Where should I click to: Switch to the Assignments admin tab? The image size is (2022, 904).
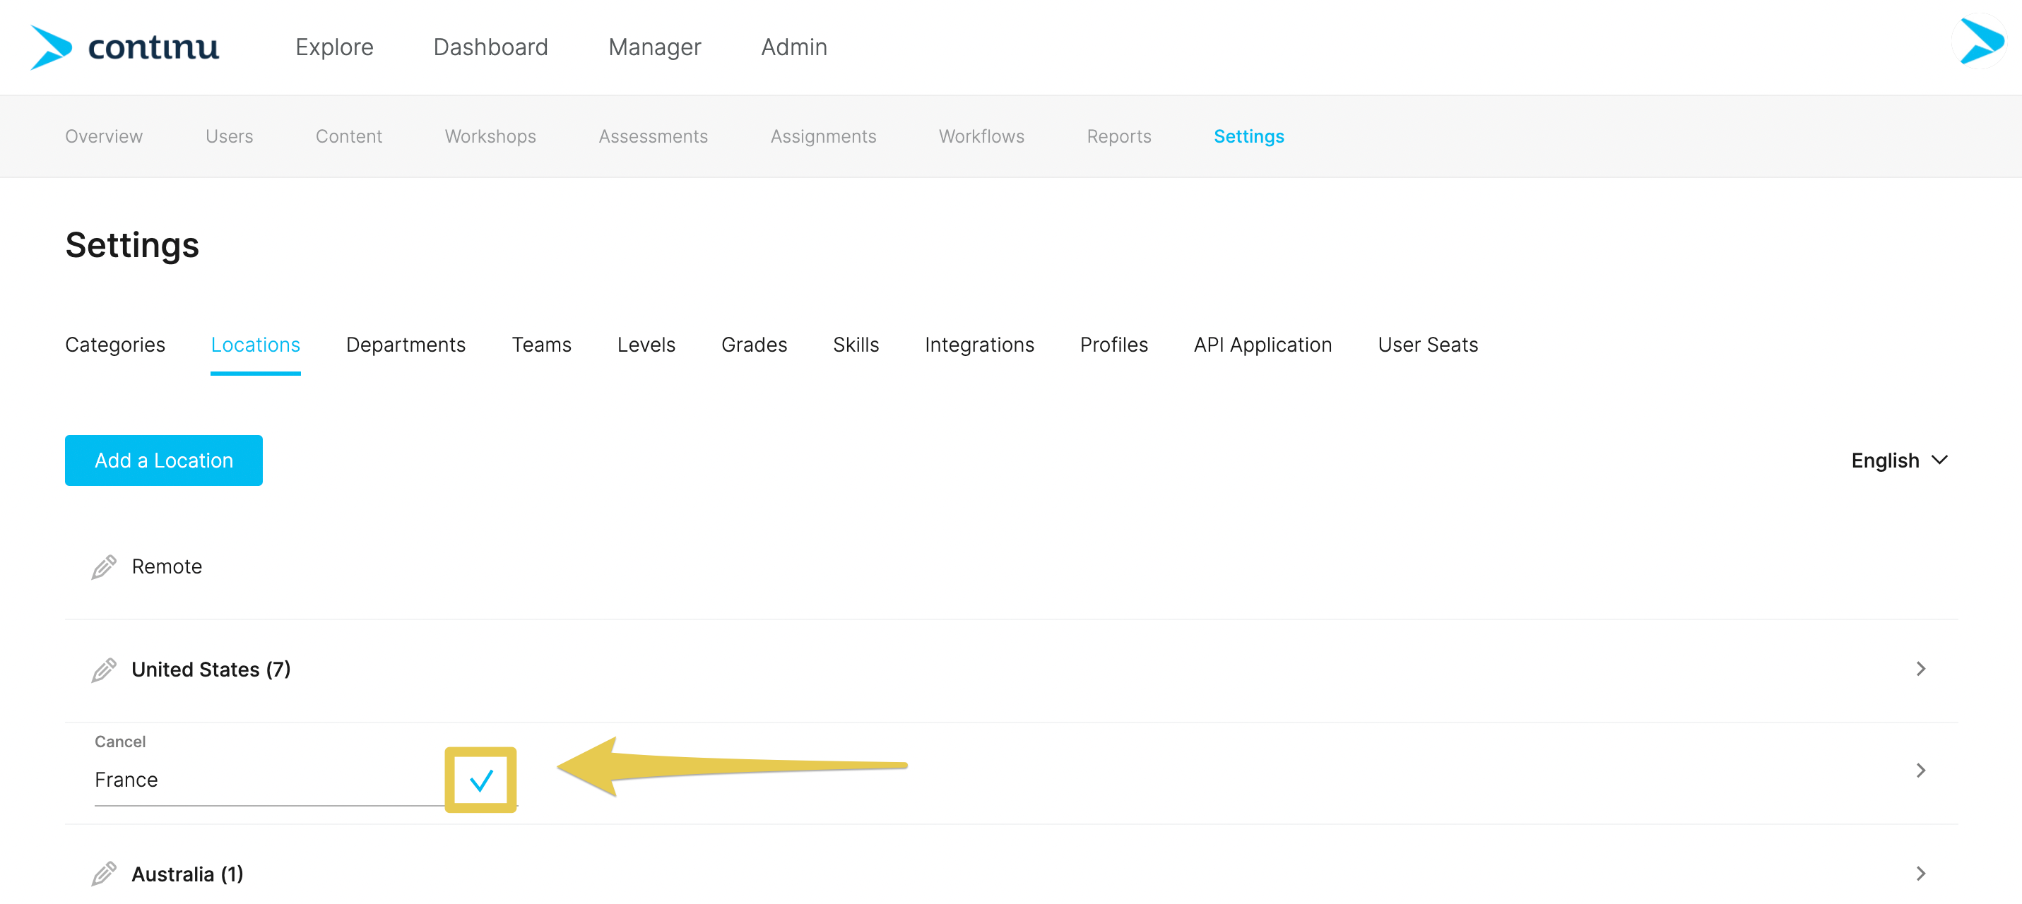pos(823,136)
